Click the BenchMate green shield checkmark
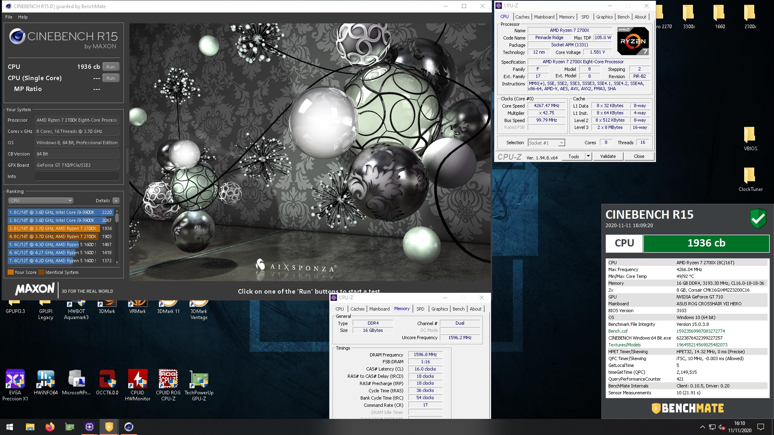 click(x=758, y=219)
